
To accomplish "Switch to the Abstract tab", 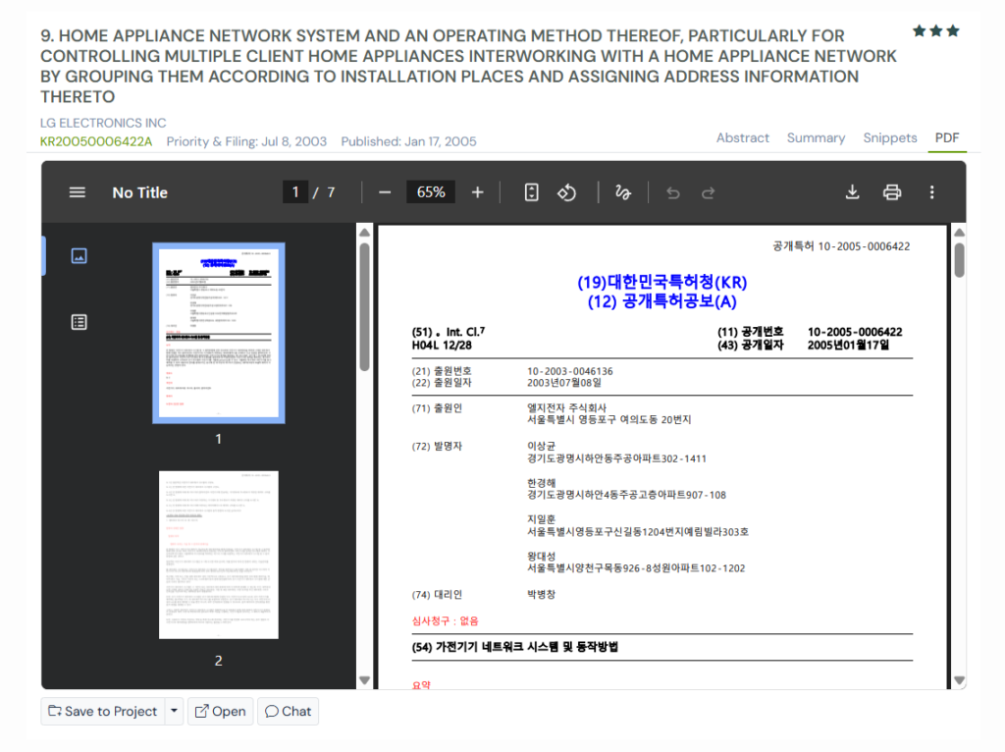I will (x=742, y=137).
